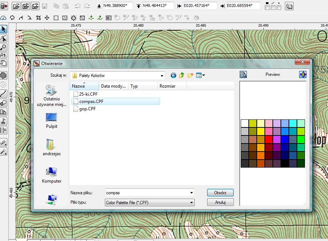Click the crop tool icon
Image resolution: width=328 pixels, height=241 pixels.
pyautogui.click(x=39, y=18)
